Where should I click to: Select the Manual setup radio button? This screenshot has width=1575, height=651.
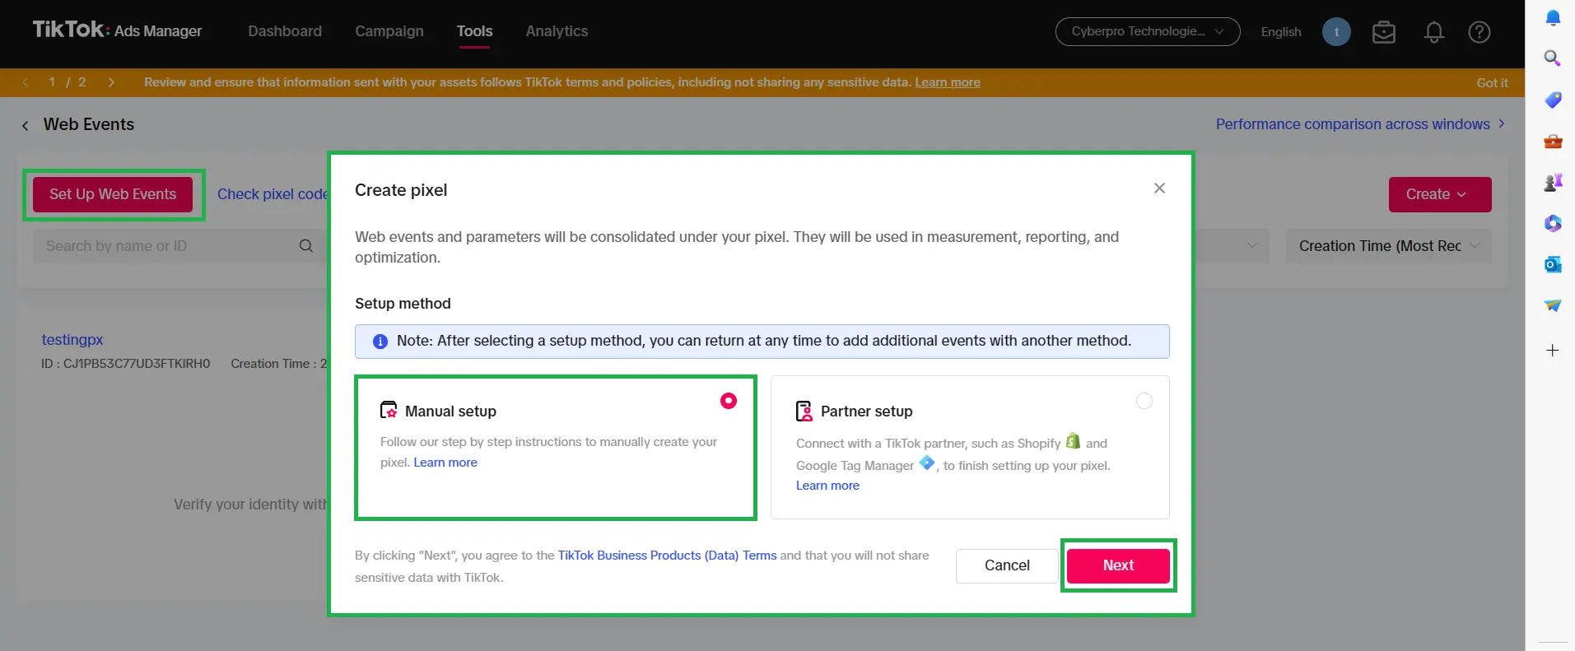click(729, 401)
